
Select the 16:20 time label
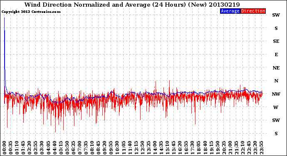point(180,148)
